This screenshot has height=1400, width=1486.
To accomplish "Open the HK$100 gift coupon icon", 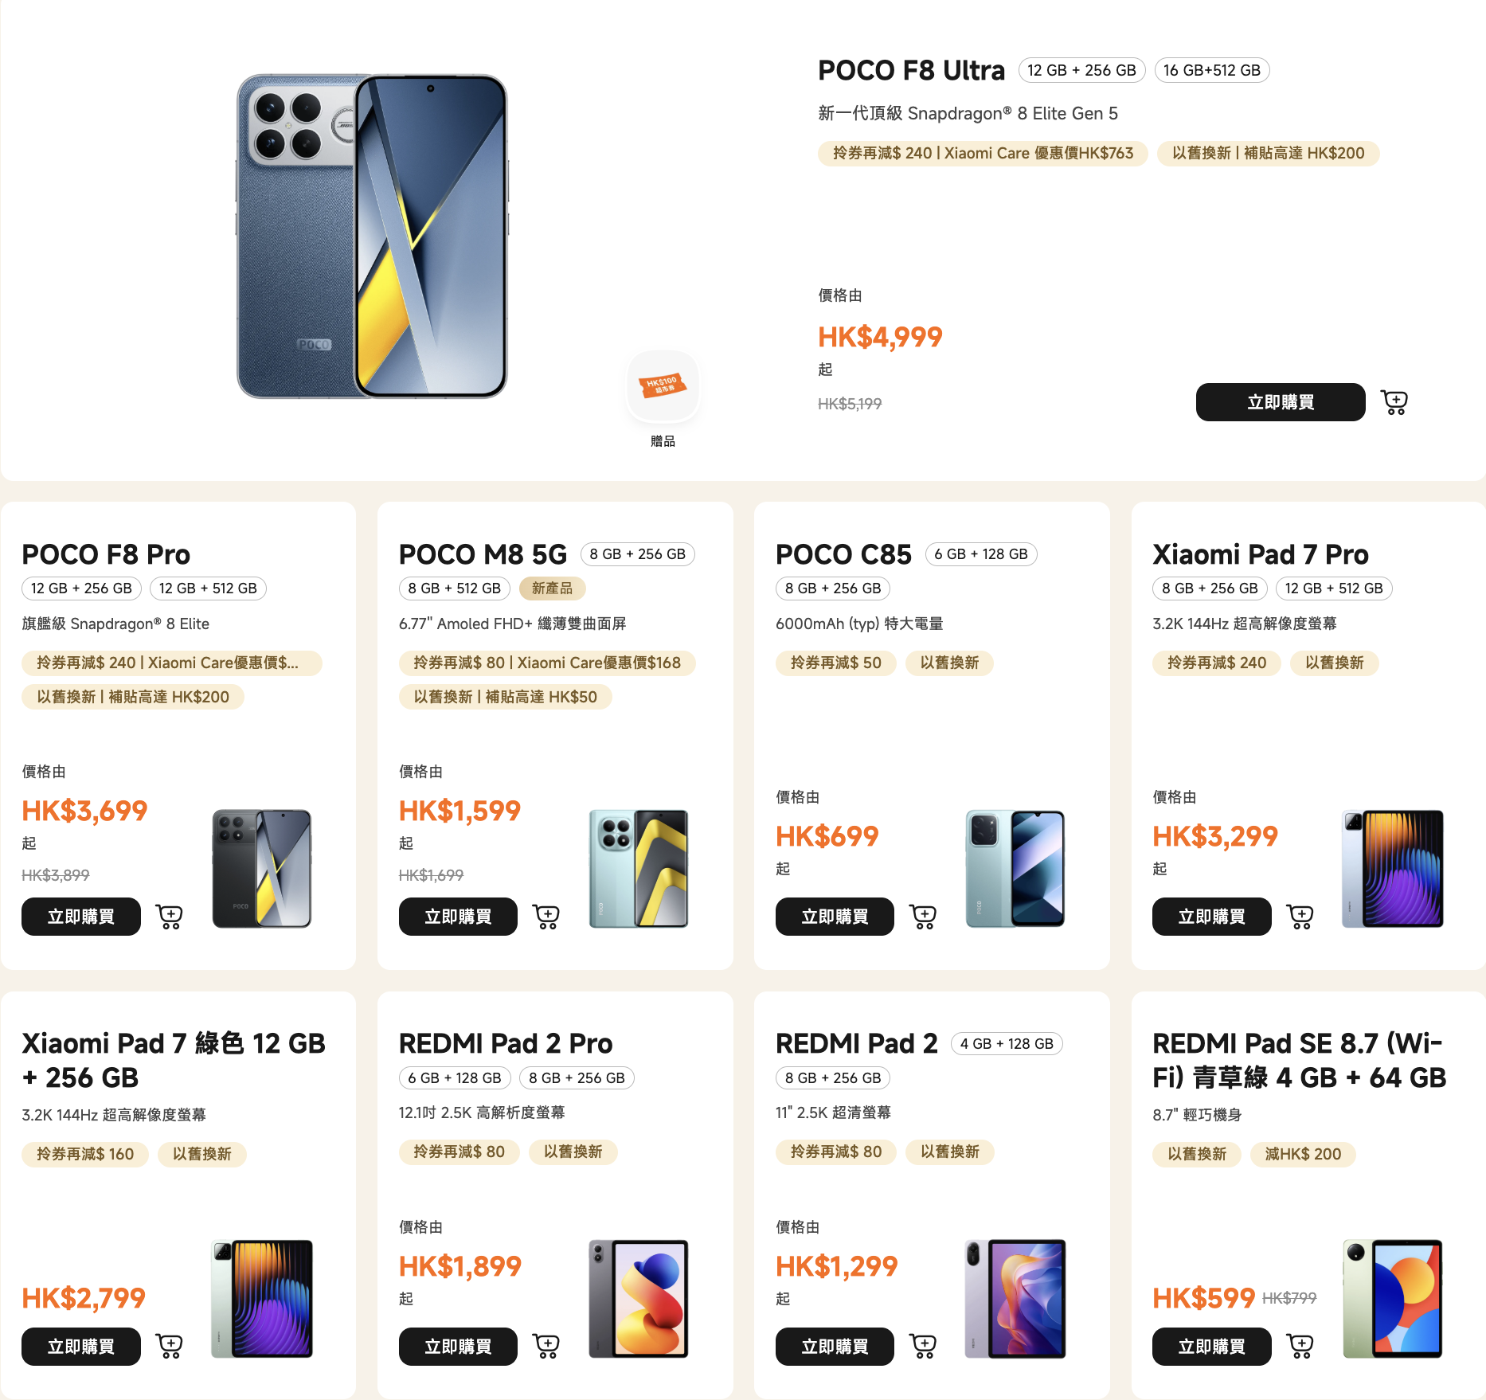I will [x=663, y=386].
